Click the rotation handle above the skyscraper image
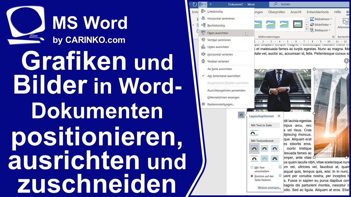This screenshot has height=197, width=351. point(347,61)
